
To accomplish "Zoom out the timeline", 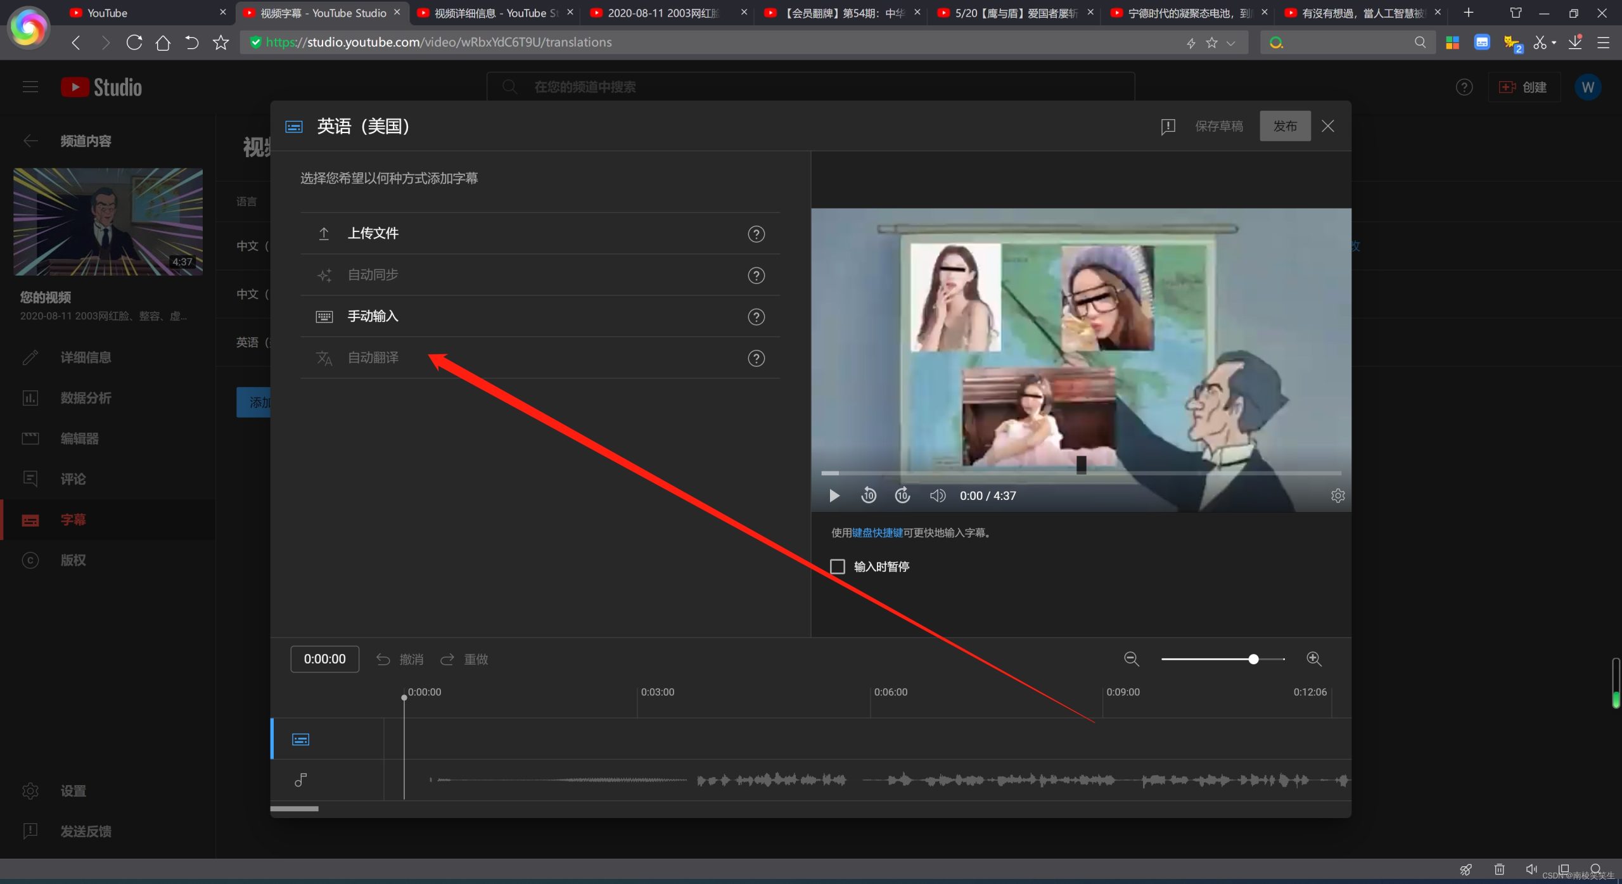I will pyautogui.click(x=1132, y=659).
